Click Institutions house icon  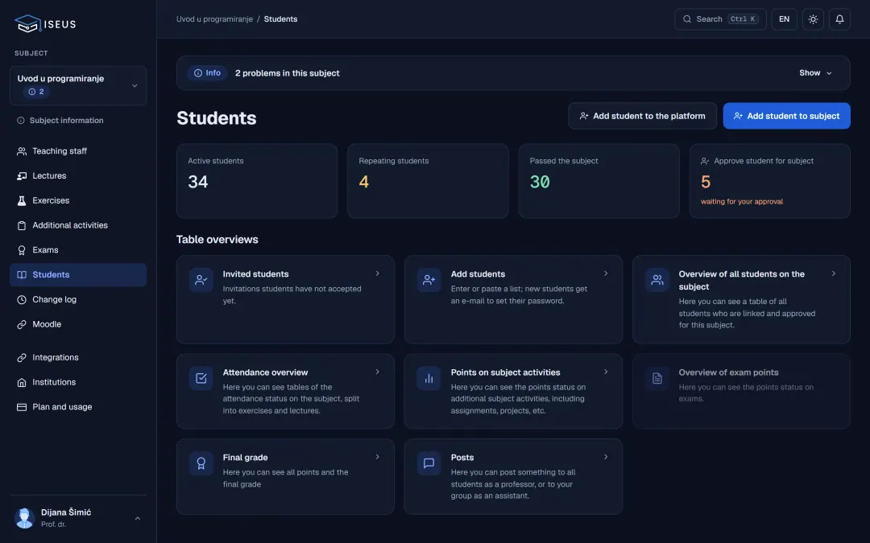22,382
